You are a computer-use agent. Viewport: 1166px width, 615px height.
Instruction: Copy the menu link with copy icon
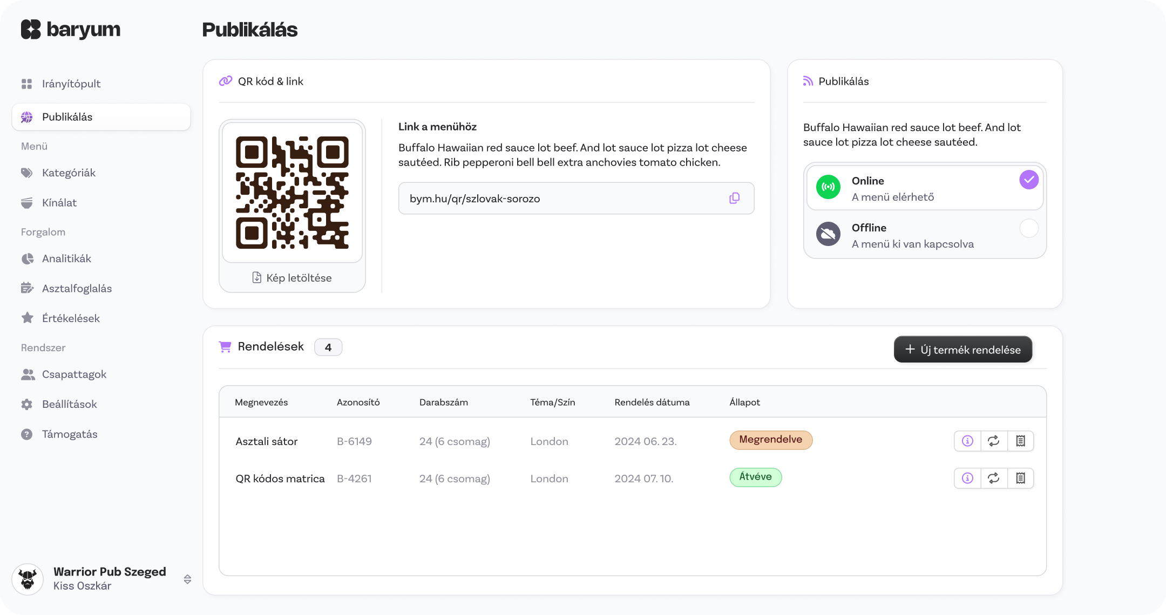[x=734, y=198]
